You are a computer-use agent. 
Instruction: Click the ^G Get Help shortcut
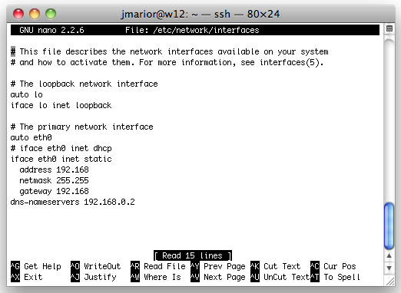pyautogui.click(x=35, y=266)
